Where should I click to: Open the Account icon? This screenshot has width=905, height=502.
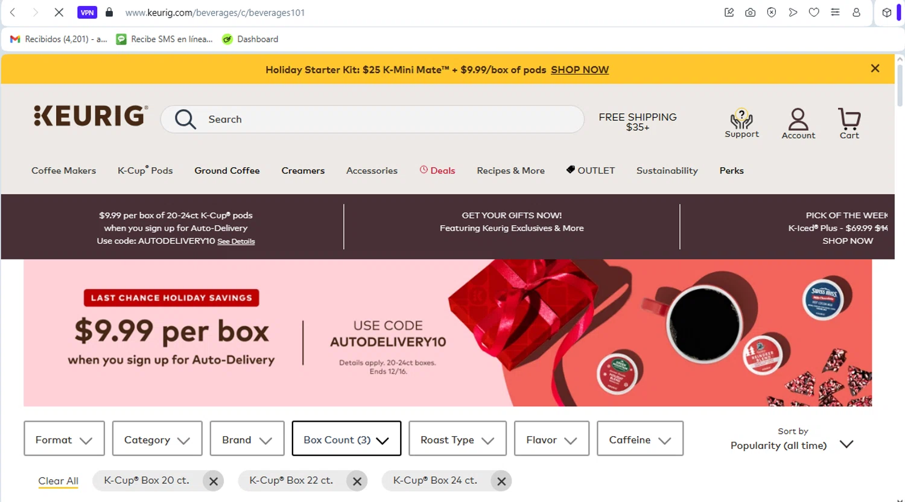(798, 124)
